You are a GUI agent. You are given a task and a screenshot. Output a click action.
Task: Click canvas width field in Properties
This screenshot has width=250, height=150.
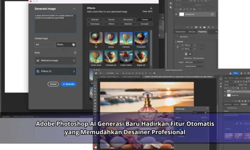coord(188,45)
